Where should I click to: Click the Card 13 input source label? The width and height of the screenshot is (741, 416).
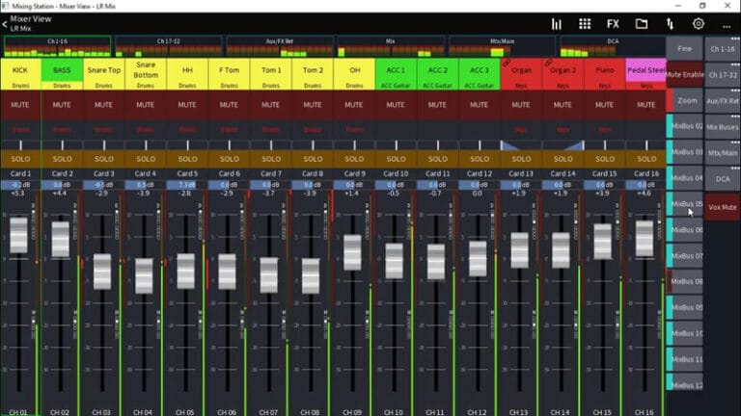(521, 173)
